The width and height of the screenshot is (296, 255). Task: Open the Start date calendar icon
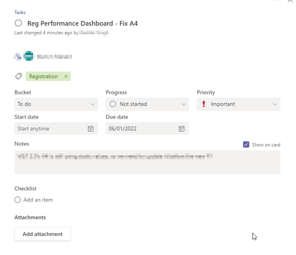pyautogui.click(x=90, y=129)
